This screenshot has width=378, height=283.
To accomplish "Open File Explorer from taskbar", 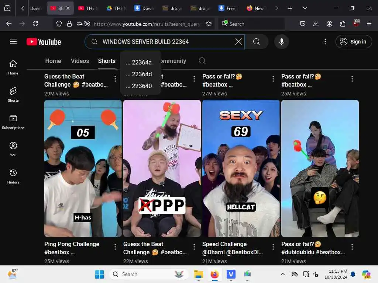I will 198,274.
